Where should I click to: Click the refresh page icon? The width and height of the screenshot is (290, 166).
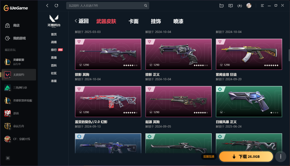(56, 6)
